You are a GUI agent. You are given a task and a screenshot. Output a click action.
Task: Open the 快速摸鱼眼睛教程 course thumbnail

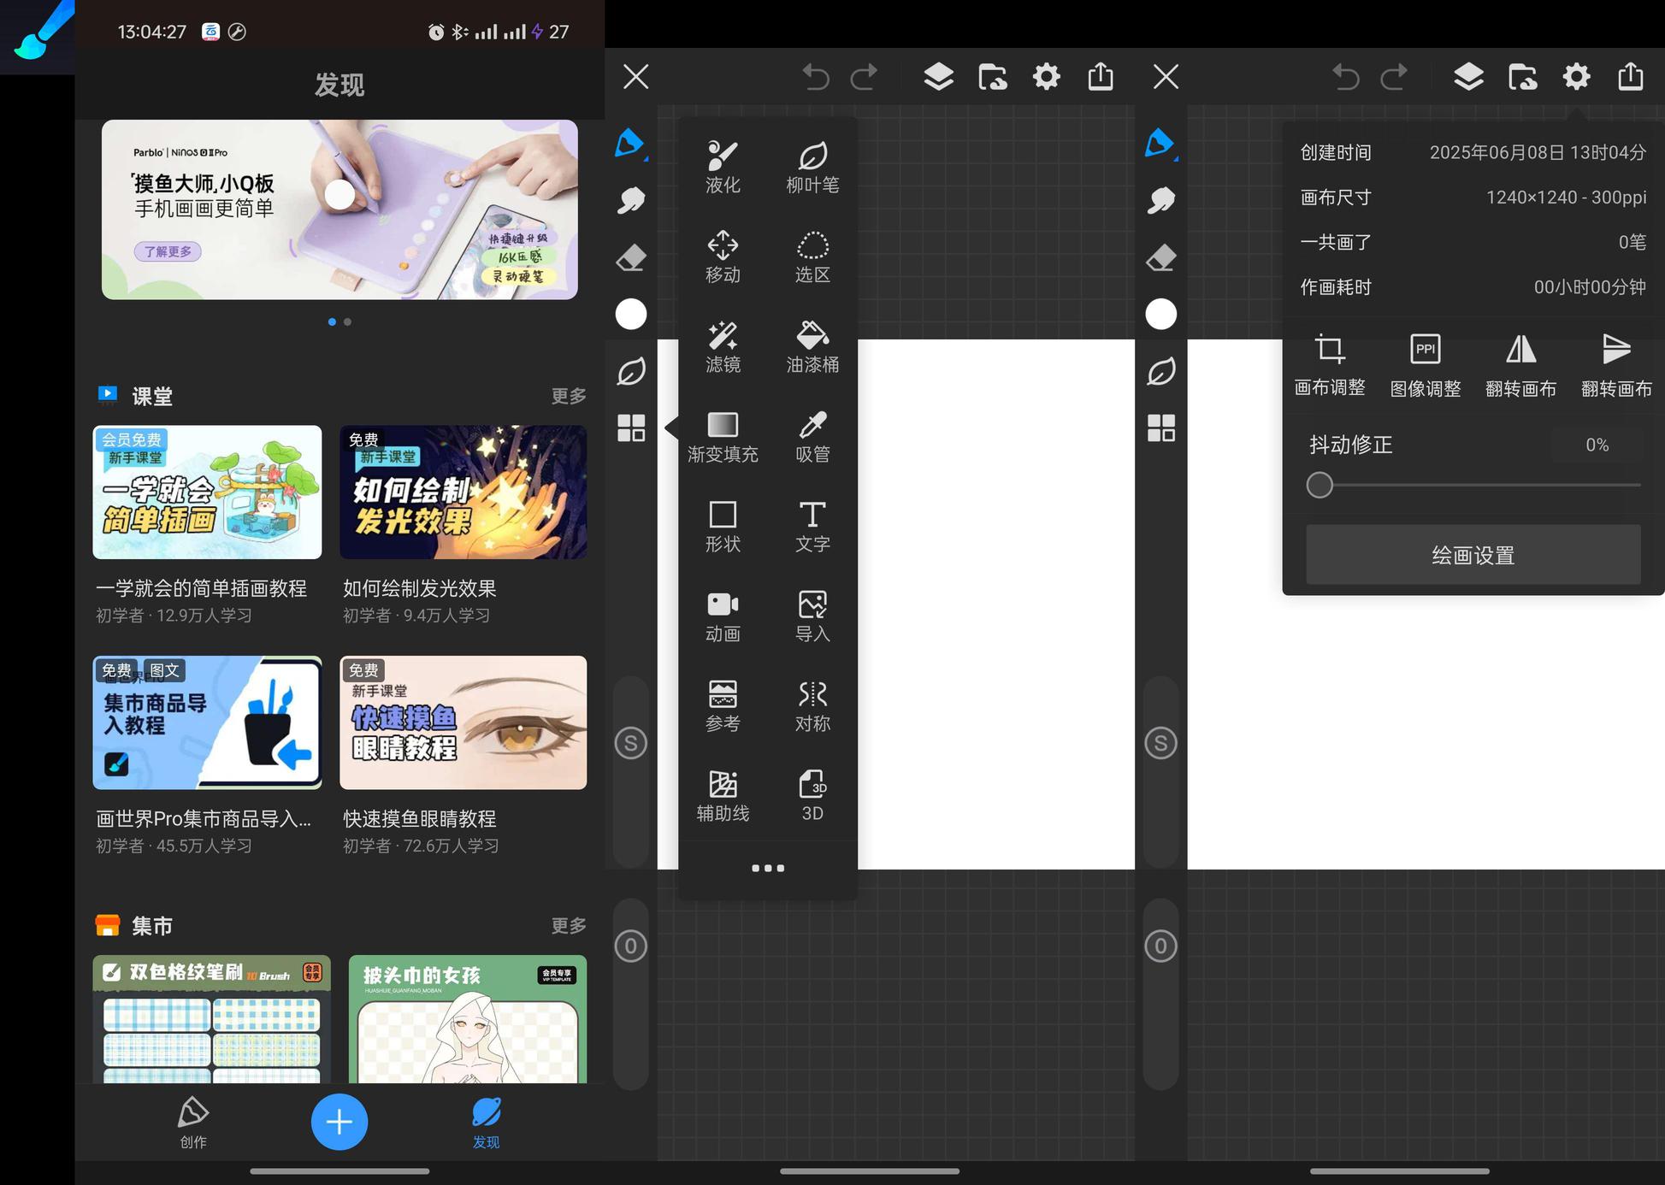(463, 722)
